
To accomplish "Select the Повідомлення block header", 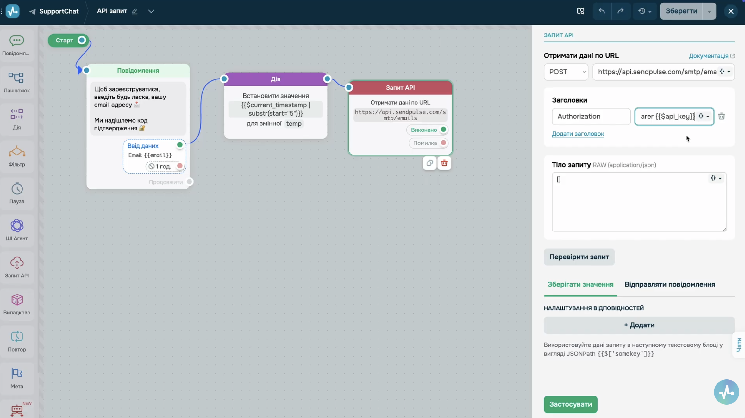I will 138,70.
